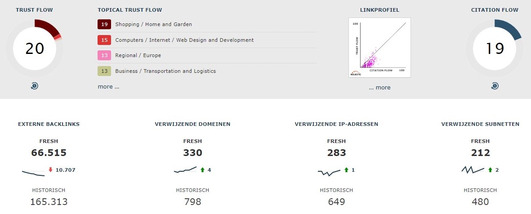This screenshot has width=531, height=214.
Task: Click the red down arrow beside 10.707
Action: tap(50, 169)
